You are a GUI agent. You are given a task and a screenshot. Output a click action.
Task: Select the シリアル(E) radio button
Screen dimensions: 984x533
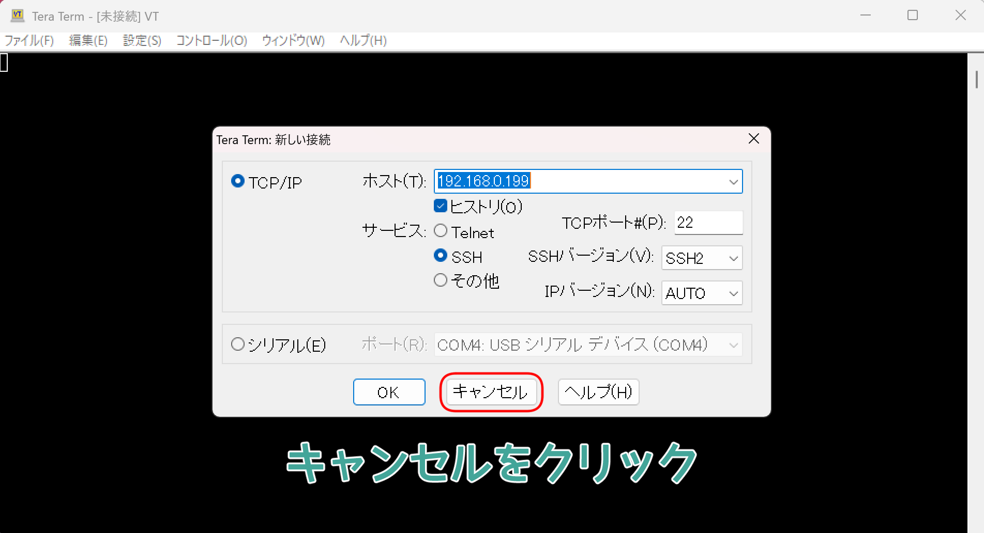[x=238, y=344]
